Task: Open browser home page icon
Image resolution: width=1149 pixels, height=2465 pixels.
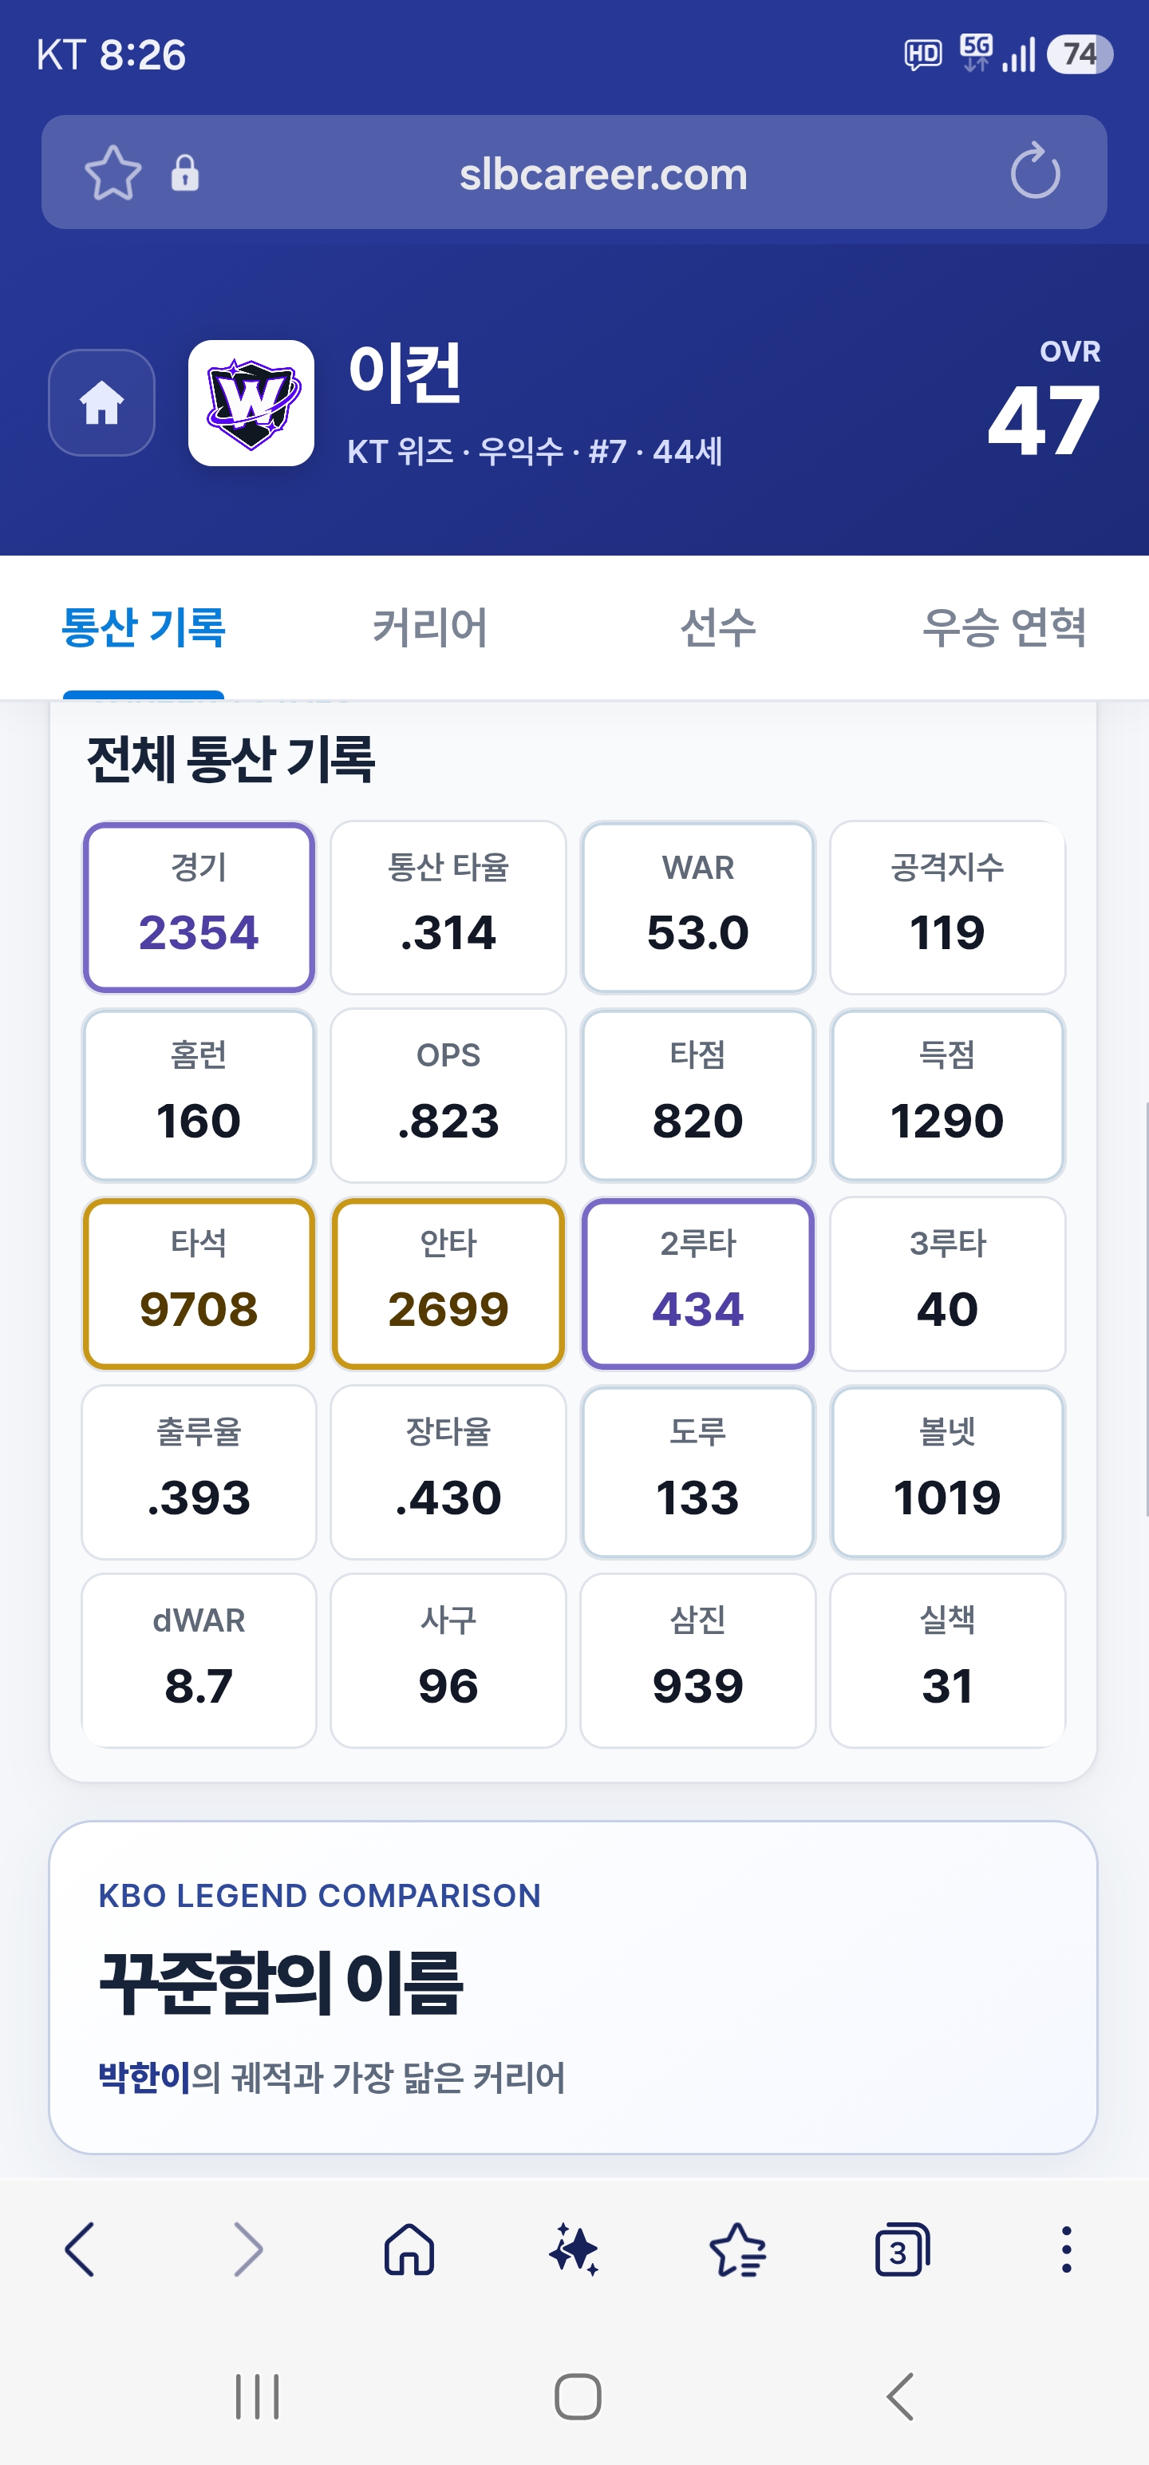Action: pos(409,2249)
